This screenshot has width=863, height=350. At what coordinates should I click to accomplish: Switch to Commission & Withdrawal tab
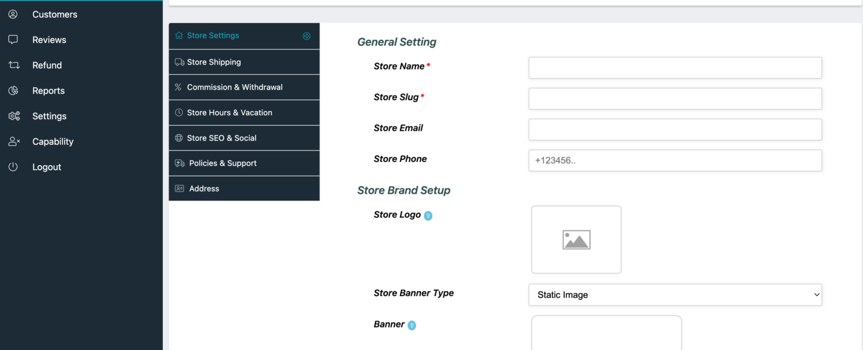[244, 87]
